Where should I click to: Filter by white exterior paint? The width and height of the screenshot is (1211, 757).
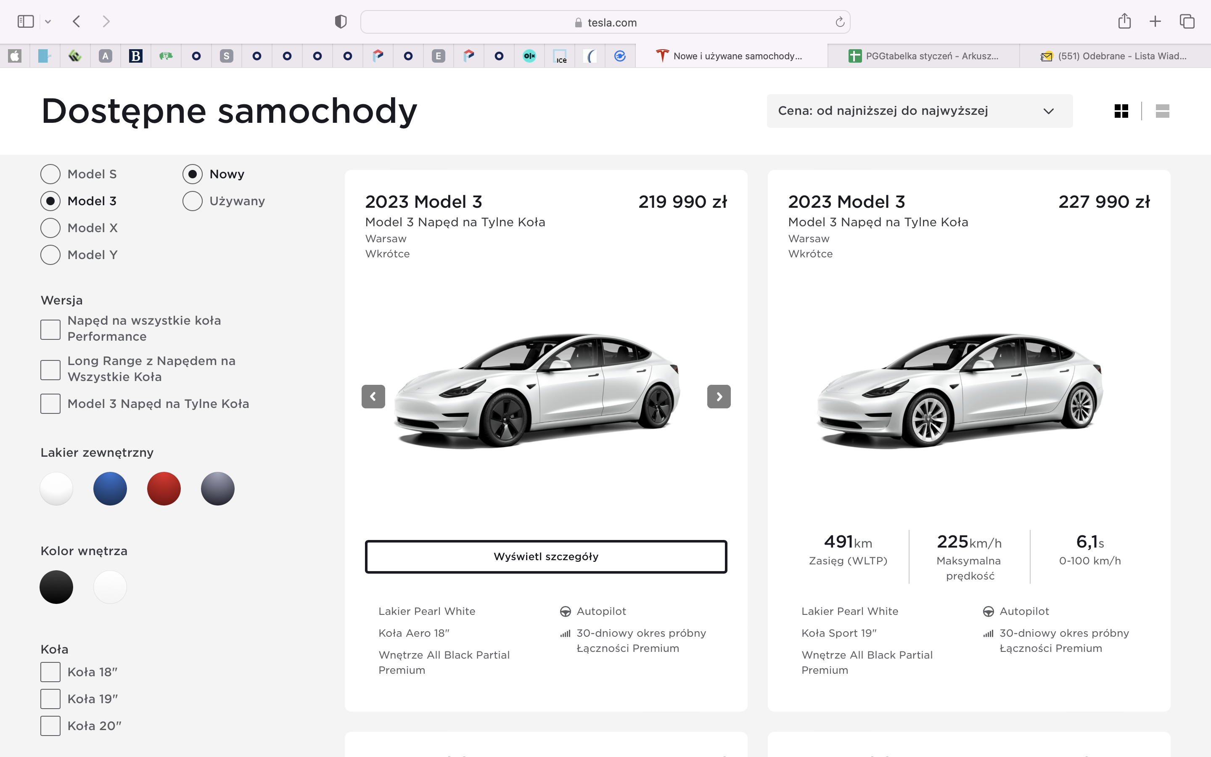(x=56, y=489)
